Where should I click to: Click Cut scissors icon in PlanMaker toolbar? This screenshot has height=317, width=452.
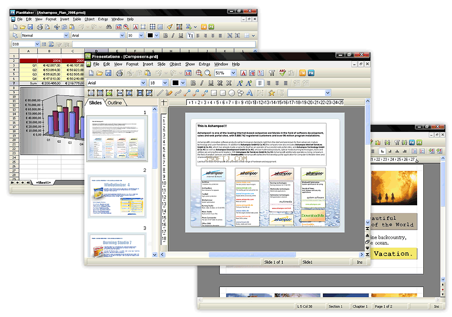coord(57,27)
